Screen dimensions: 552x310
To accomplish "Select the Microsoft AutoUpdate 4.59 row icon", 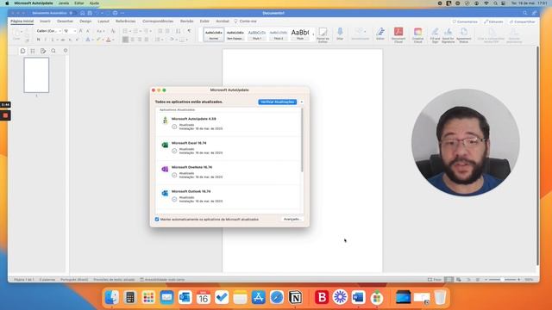I will pos(165,121).
